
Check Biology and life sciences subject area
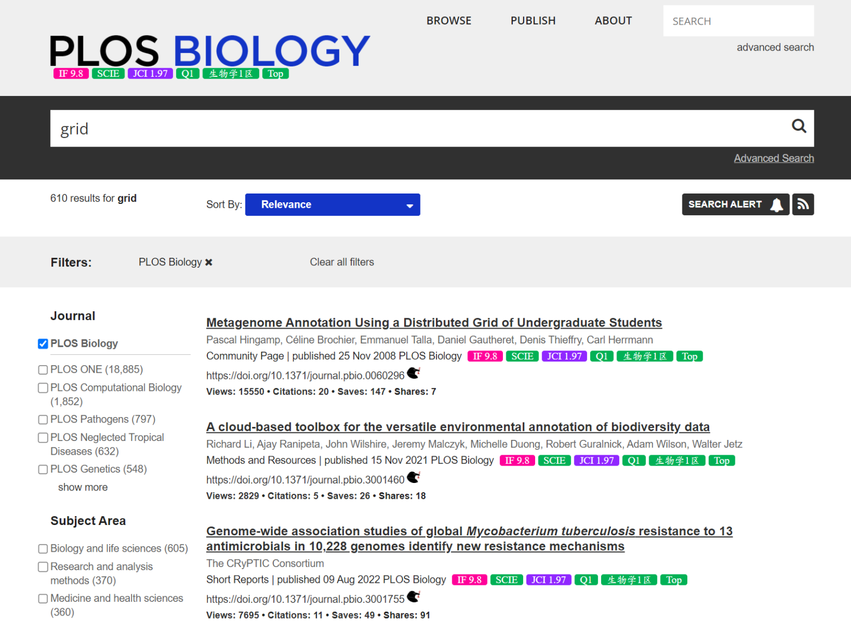pyautogui.click(x=43, y=548)
